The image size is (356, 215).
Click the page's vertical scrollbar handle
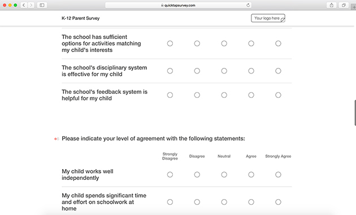pyautogui.click(x=355, y=113)
